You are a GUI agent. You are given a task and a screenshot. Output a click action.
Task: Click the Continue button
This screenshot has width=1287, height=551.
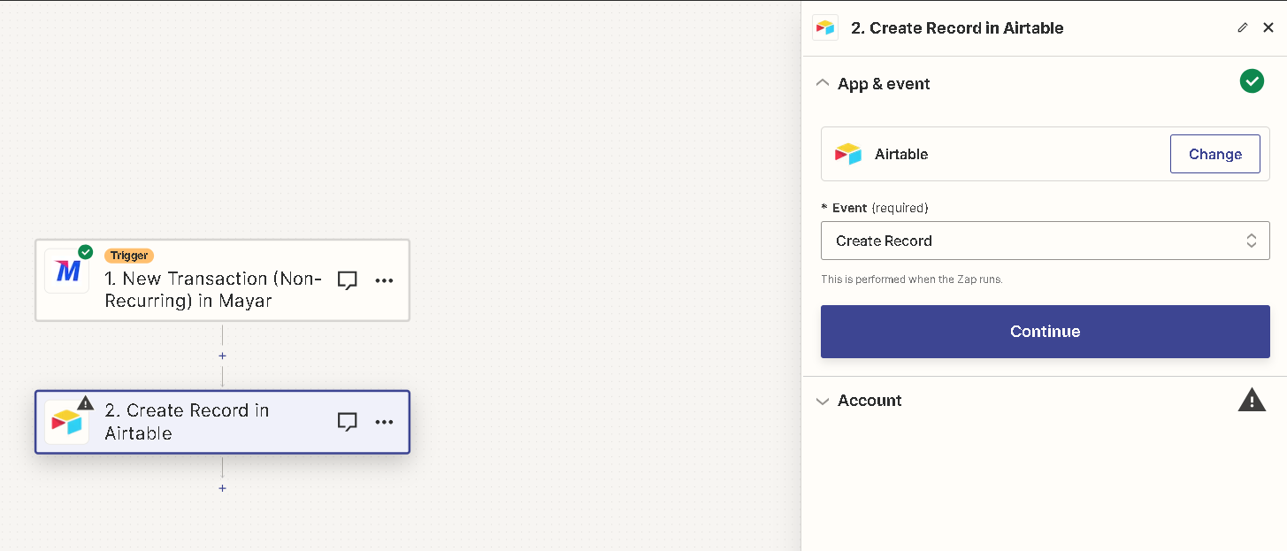1046,332
